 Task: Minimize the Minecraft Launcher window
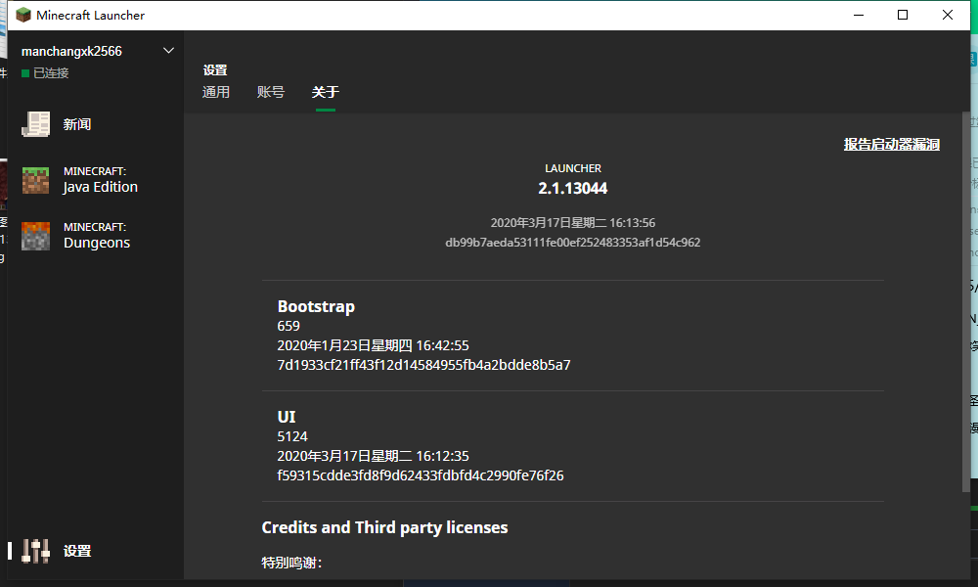pyautogui.click(x=859, y=15)
